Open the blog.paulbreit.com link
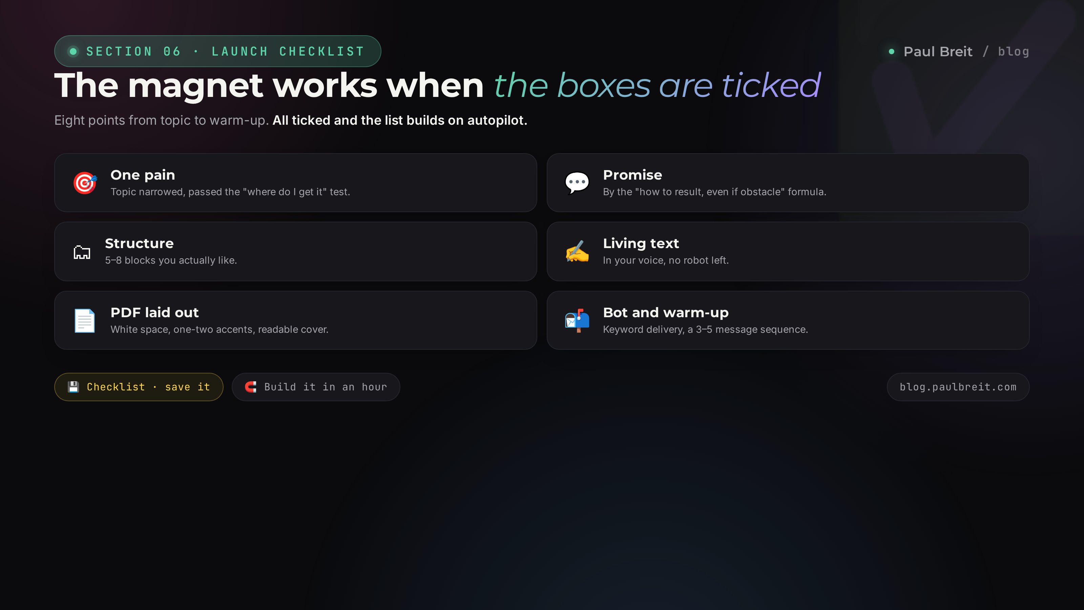 tap(958, 387)
